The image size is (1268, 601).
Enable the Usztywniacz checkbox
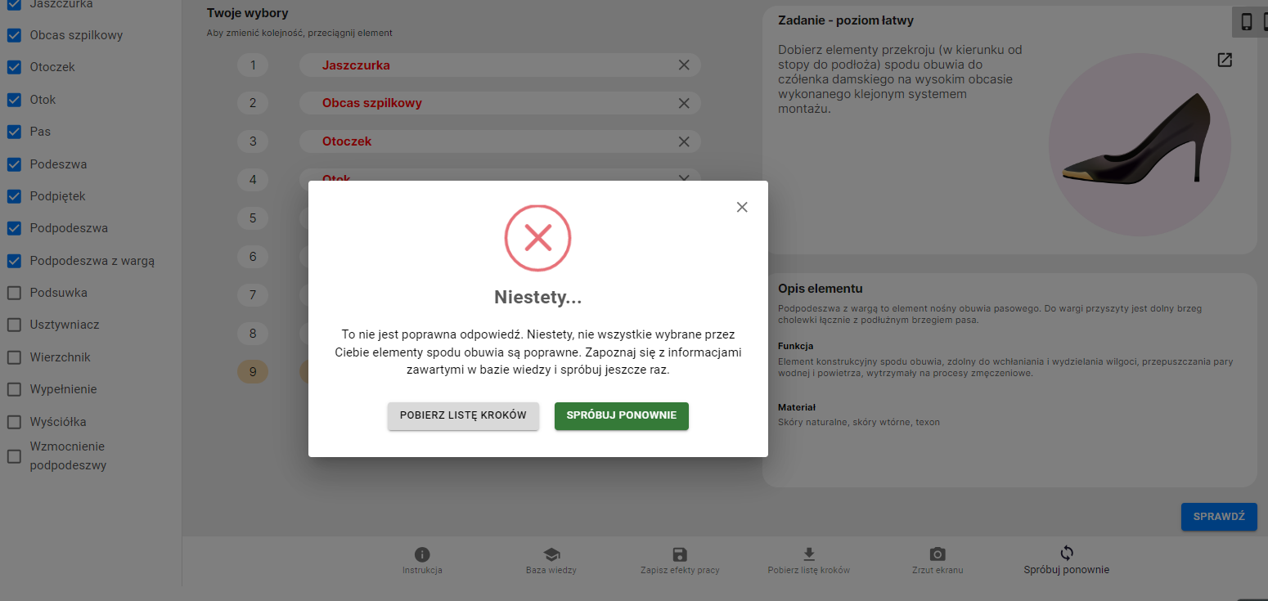(x=14, y=325)
